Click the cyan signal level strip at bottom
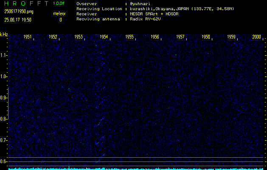 135,169
